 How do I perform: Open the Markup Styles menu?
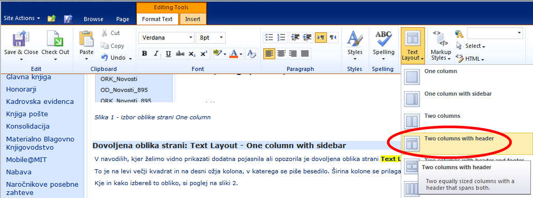[x=441, y=45]
